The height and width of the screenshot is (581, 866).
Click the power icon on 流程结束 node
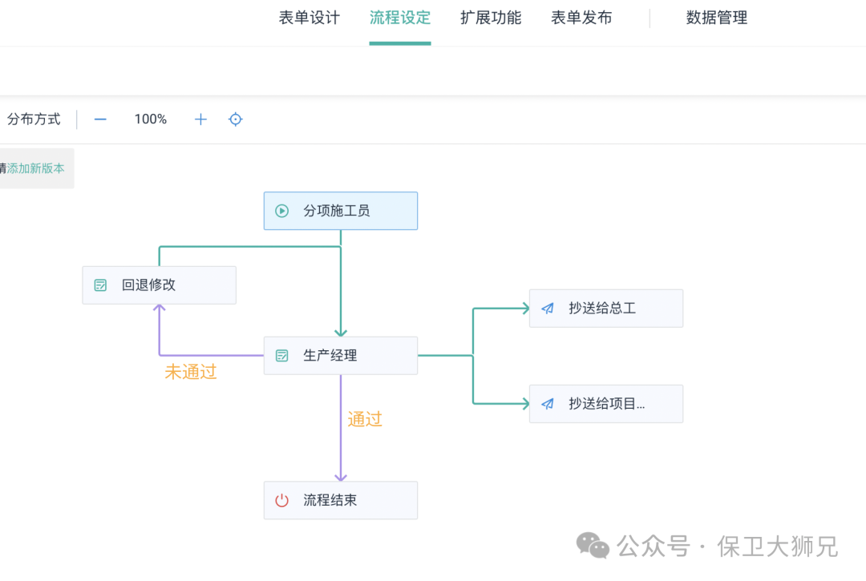(x=282, y=499)
